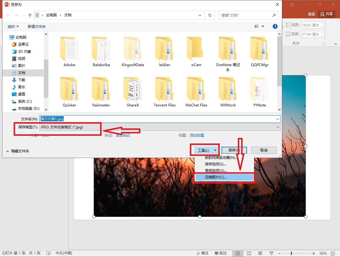
Task: Click the 批注 comments icon in status bar
Action: [x=221, y=253]
